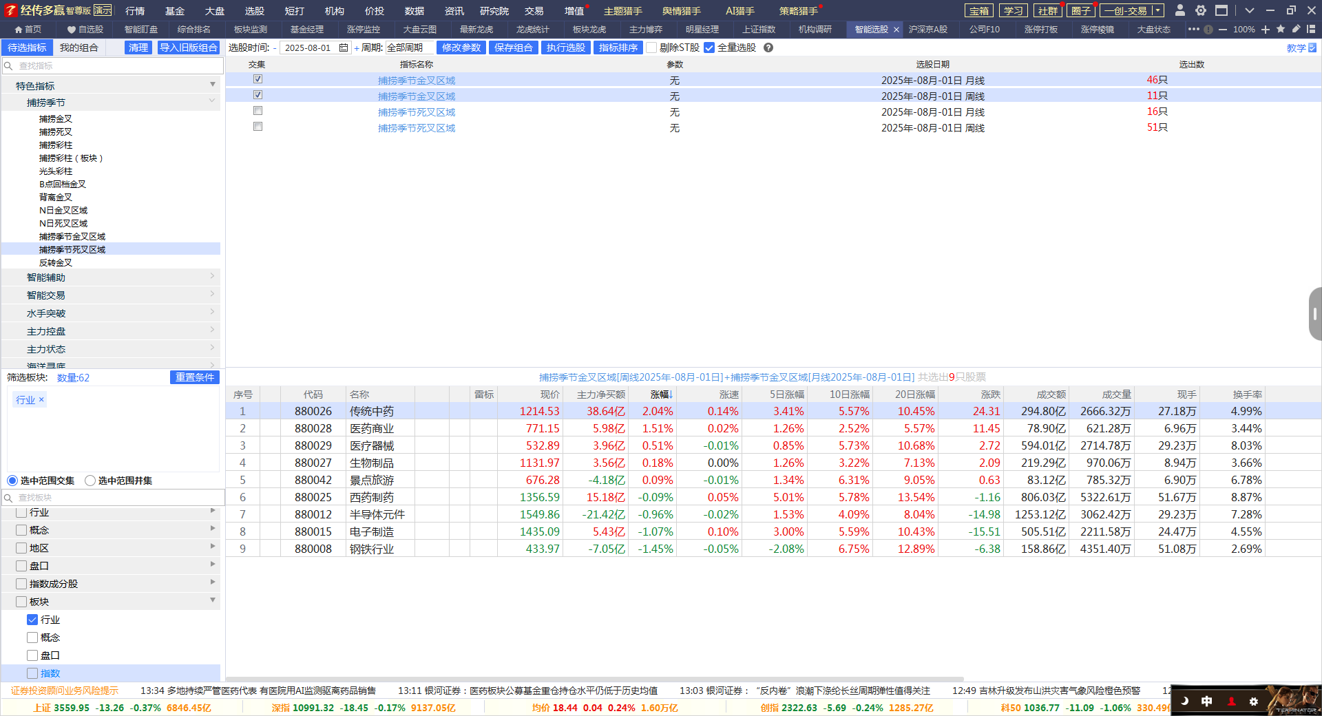Image resolution: width=1322 pixels, height=716 pixels.
Task: Click the red person icon in input bar
Action: (x=1231, y=701)
